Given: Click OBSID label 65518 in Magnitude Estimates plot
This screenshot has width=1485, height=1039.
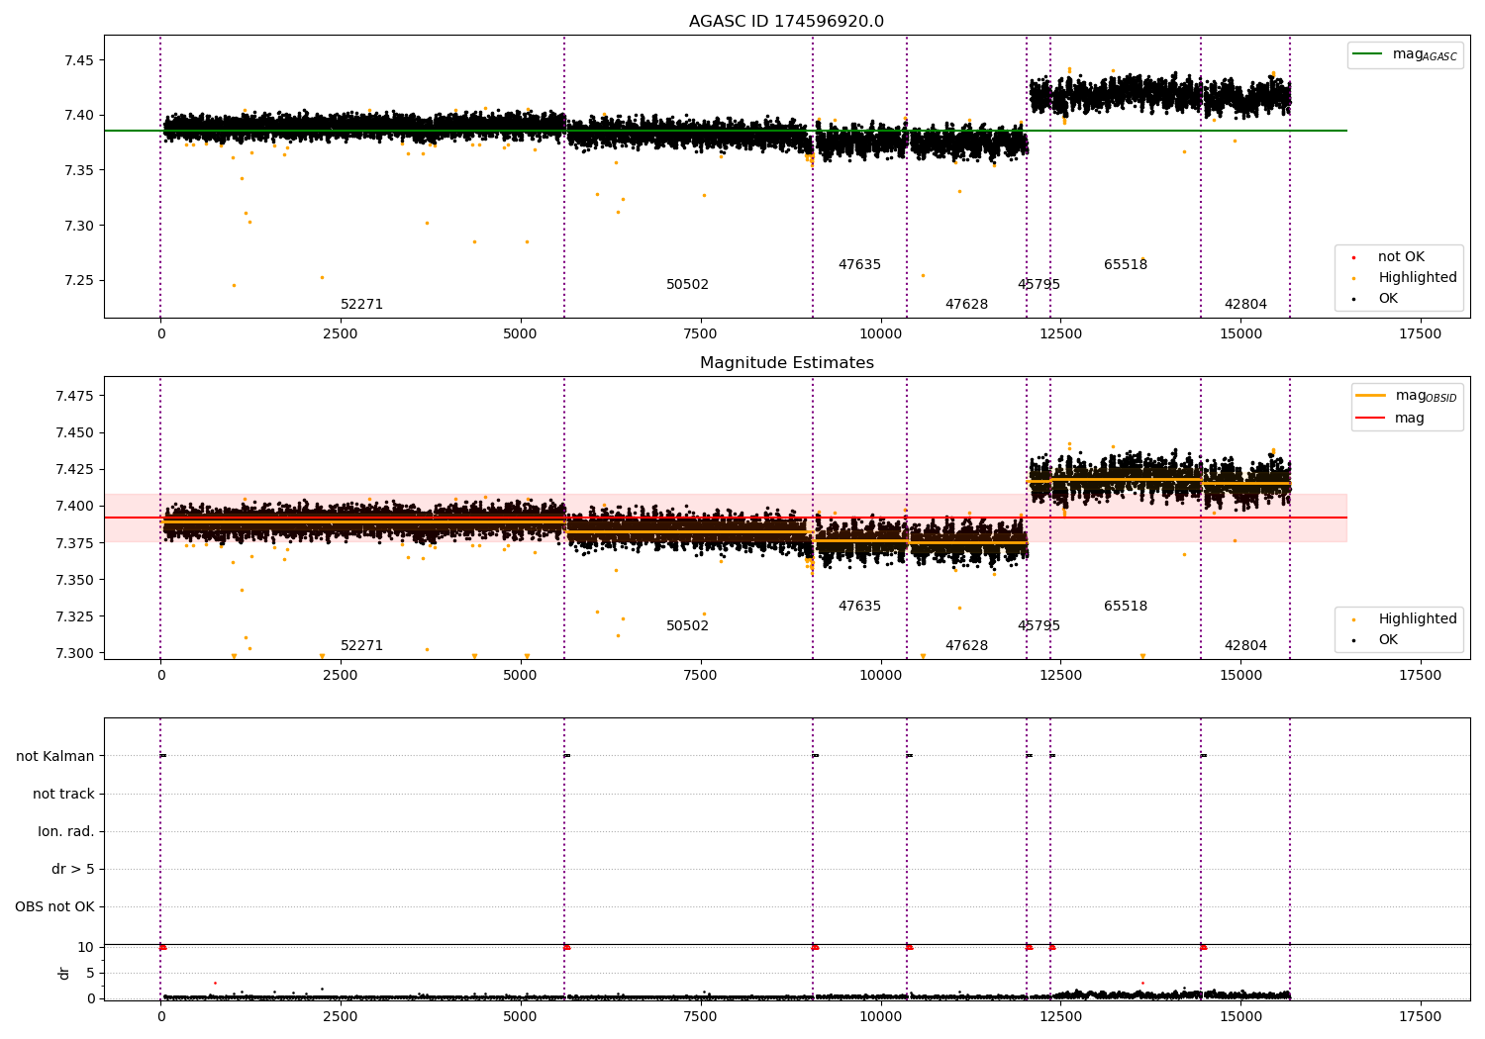Looking at the screenshot, I should 1126,607.
